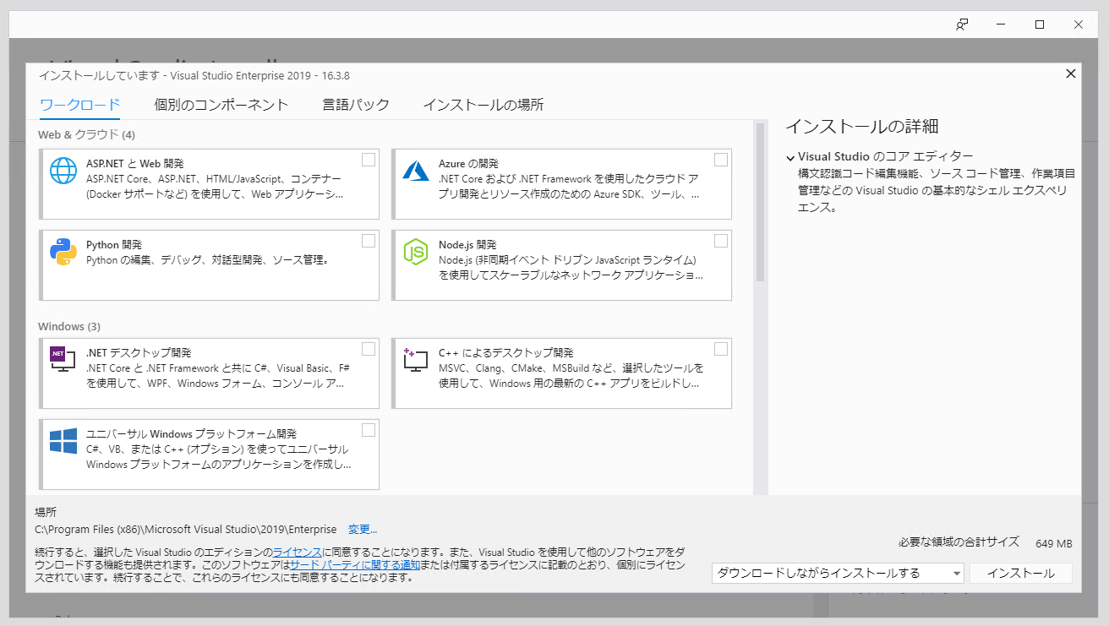This screenshot has width=1109, height=626.
Task: Click the feedback icon in title bar
Action: (962, 24)
